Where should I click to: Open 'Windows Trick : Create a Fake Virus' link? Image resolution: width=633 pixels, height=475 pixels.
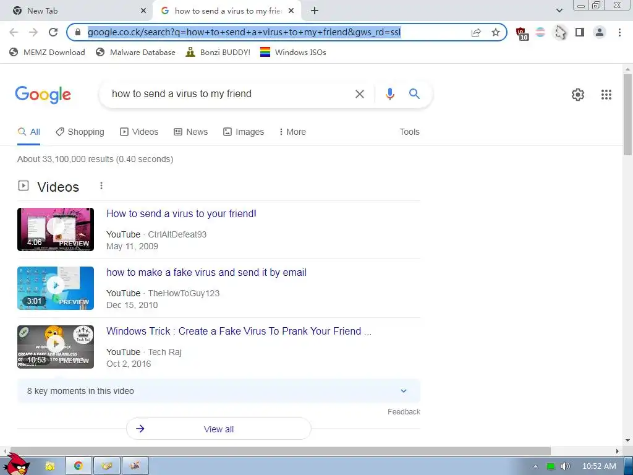pos(239,332)
